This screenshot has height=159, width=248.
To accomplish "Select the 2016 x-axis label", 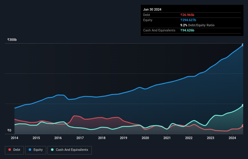I will [x=58, y=138].
